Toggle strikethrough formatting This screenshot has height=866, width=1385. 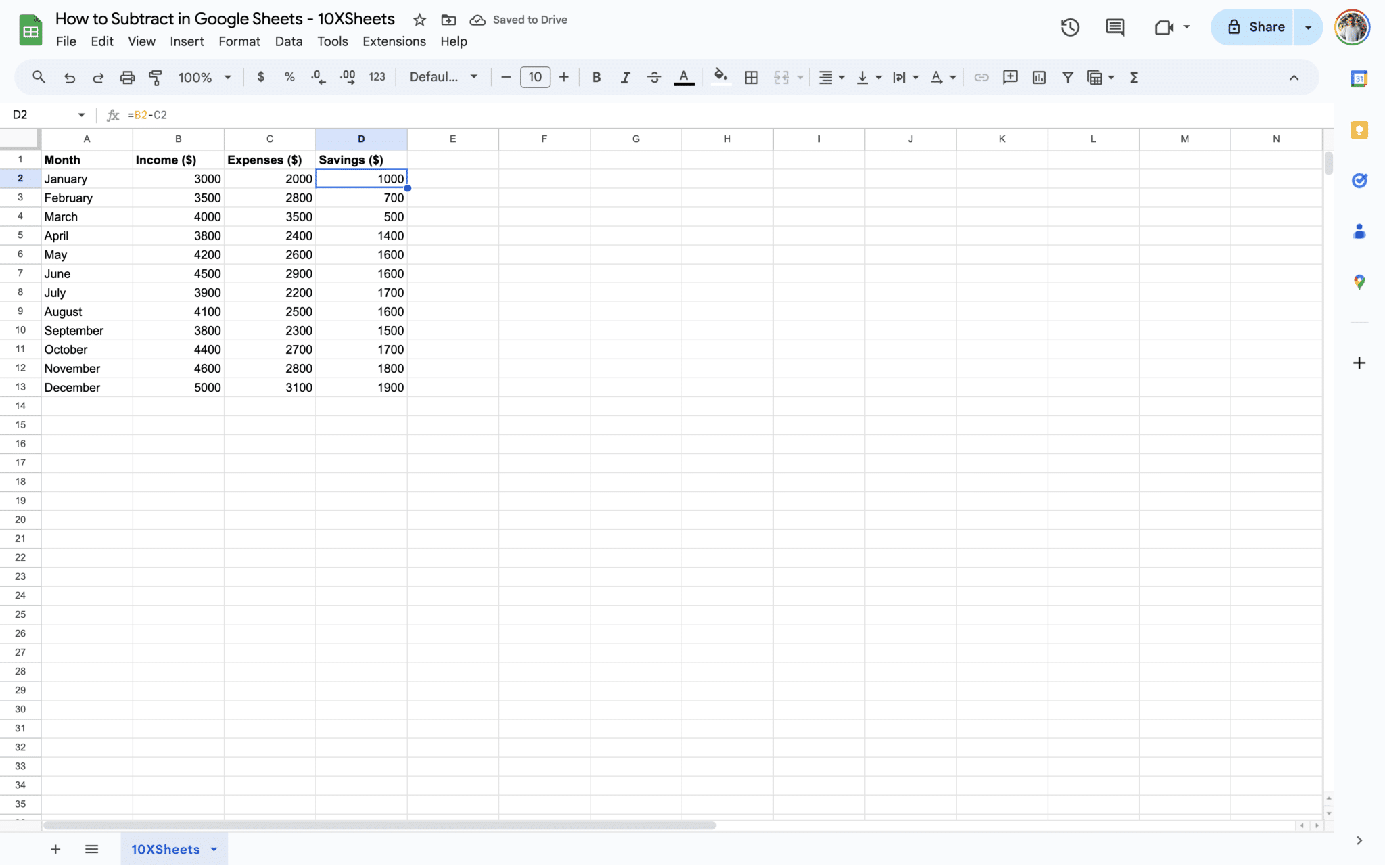[654, 77]
